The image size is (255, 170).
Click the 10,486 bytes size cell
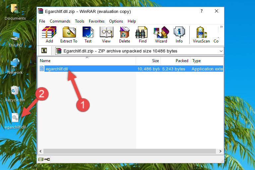point(148,69)
